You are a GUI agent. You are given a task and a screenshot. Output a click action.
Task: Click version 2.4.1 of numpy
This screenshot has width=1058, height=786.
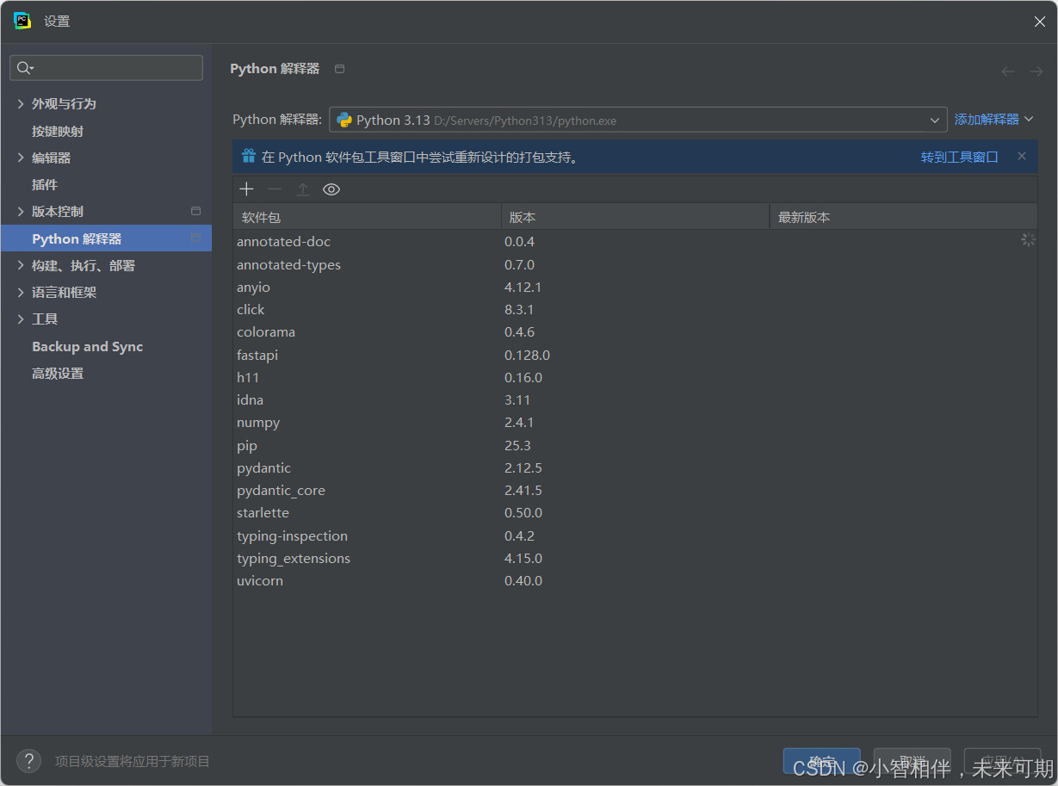point(519,422)
